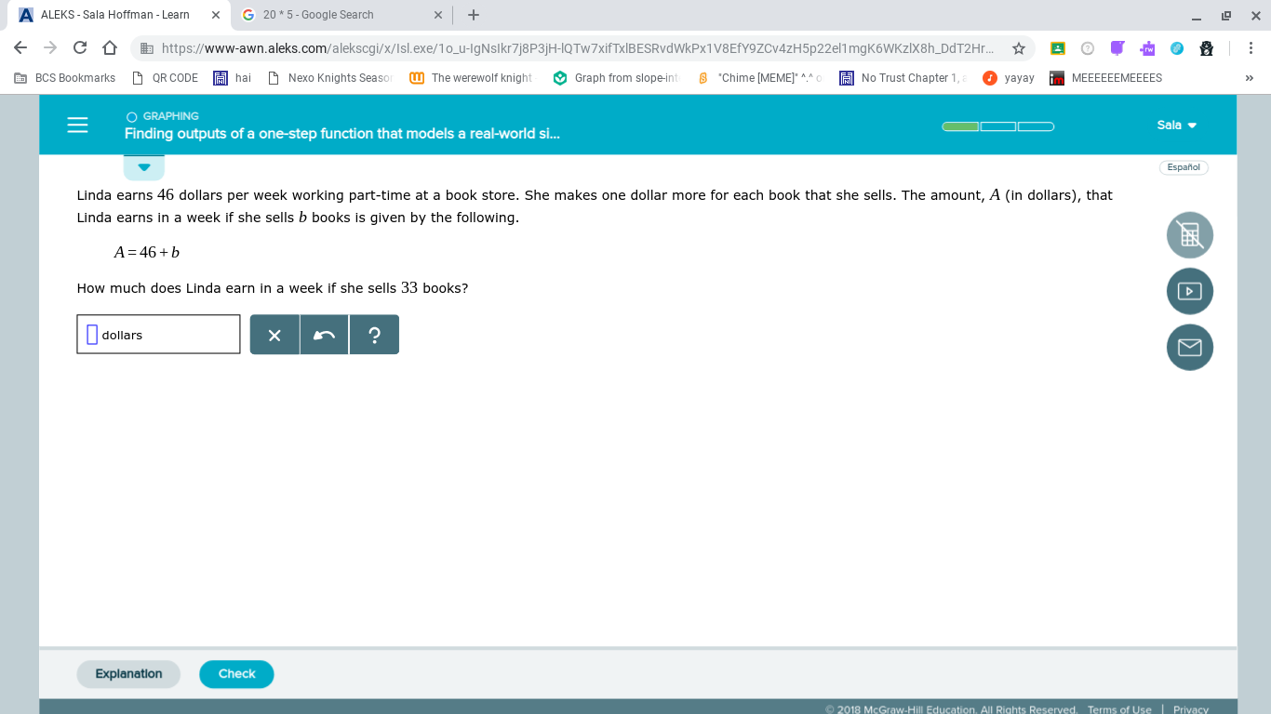This screenshot has width=1271, height=714.
Task: Open the ALEKS hamburger menu
Action: click(x=78, y=125)
